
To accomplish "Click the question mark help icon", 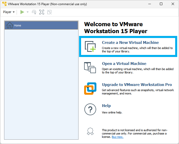I will [90, 109].
